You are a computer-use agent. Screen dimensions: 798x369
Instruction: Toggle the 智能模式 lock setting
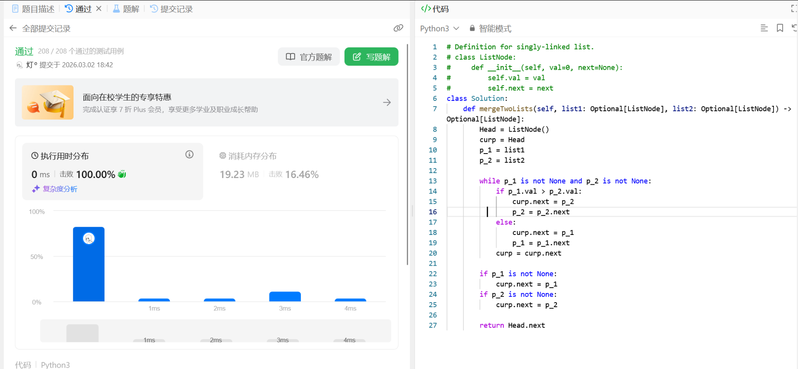tap(490, 28)
